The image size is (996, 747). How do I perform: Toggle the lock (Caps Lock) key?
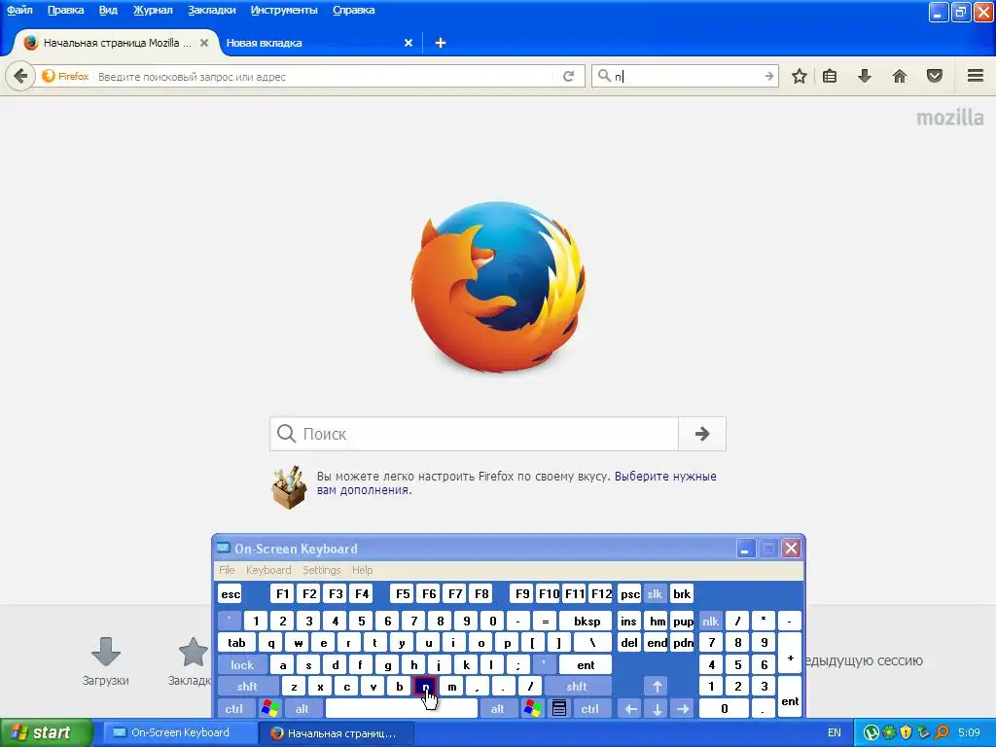coord(242,665)
